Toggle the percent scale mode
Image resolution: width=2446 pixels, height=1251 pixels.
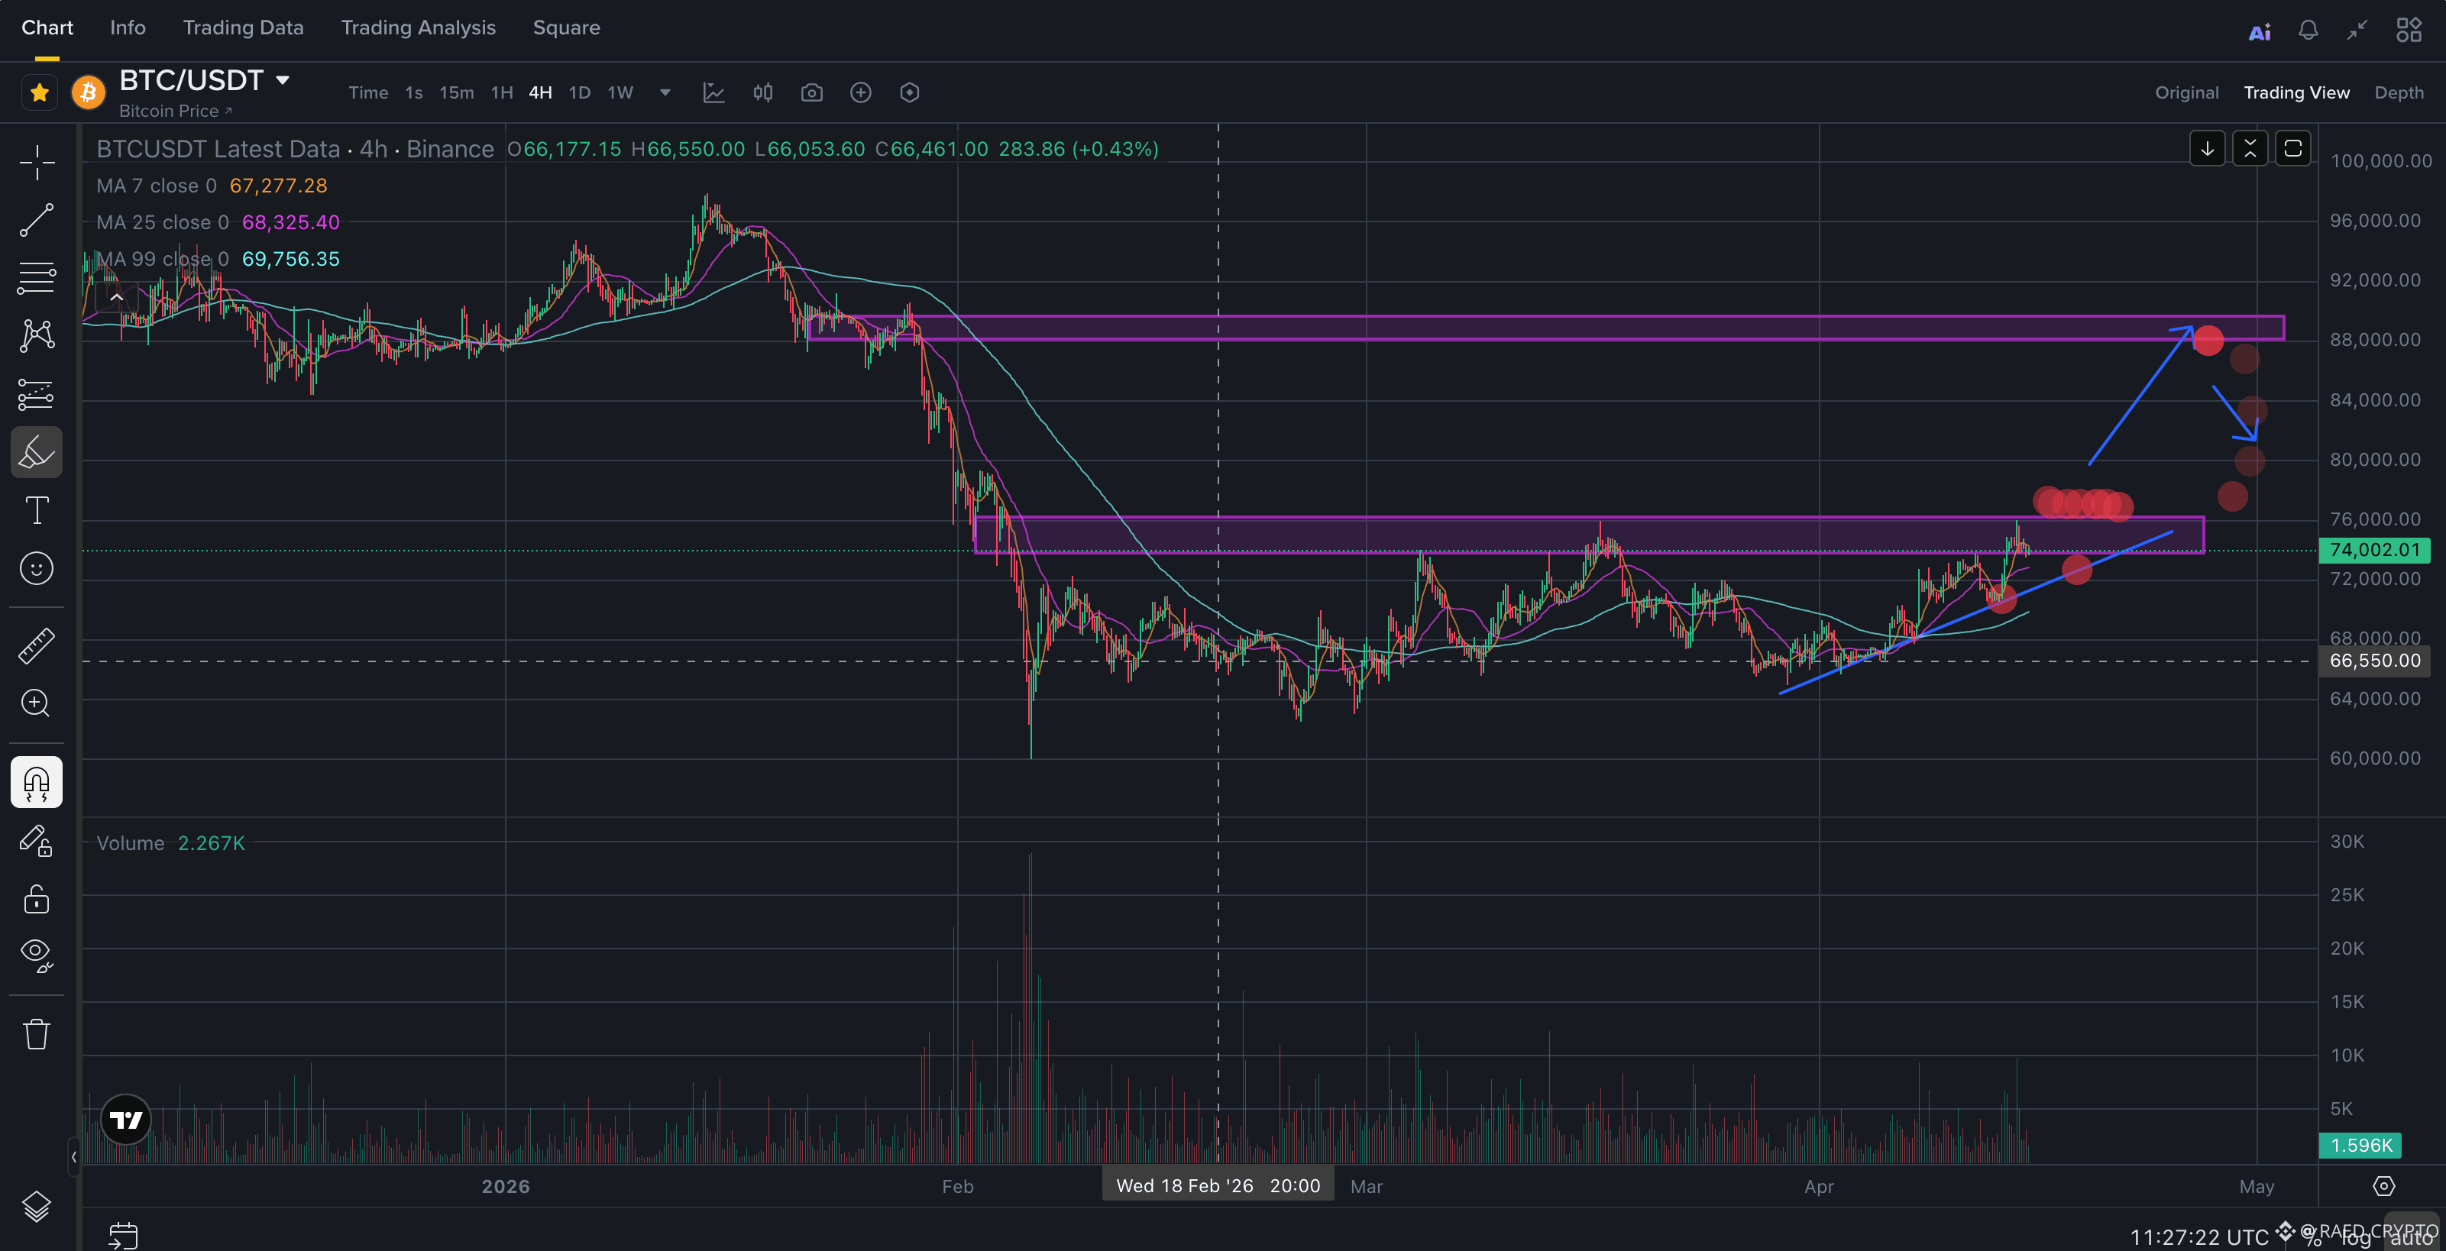[2313, 1238]
